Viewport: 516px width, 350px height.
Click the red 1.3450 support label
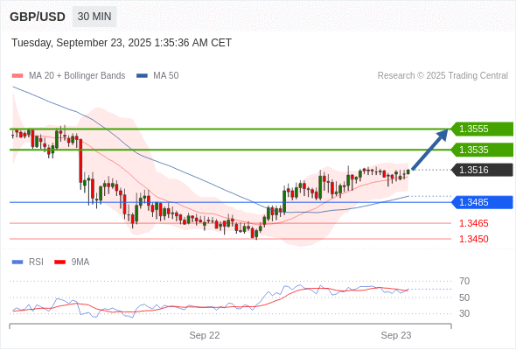pos(473,239)
